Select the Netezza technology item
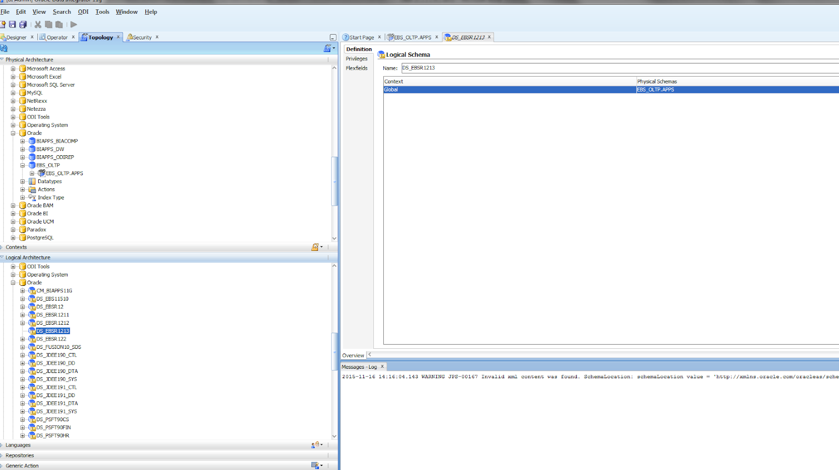Screen dimensions: 839x470 [x=36, y=109]
